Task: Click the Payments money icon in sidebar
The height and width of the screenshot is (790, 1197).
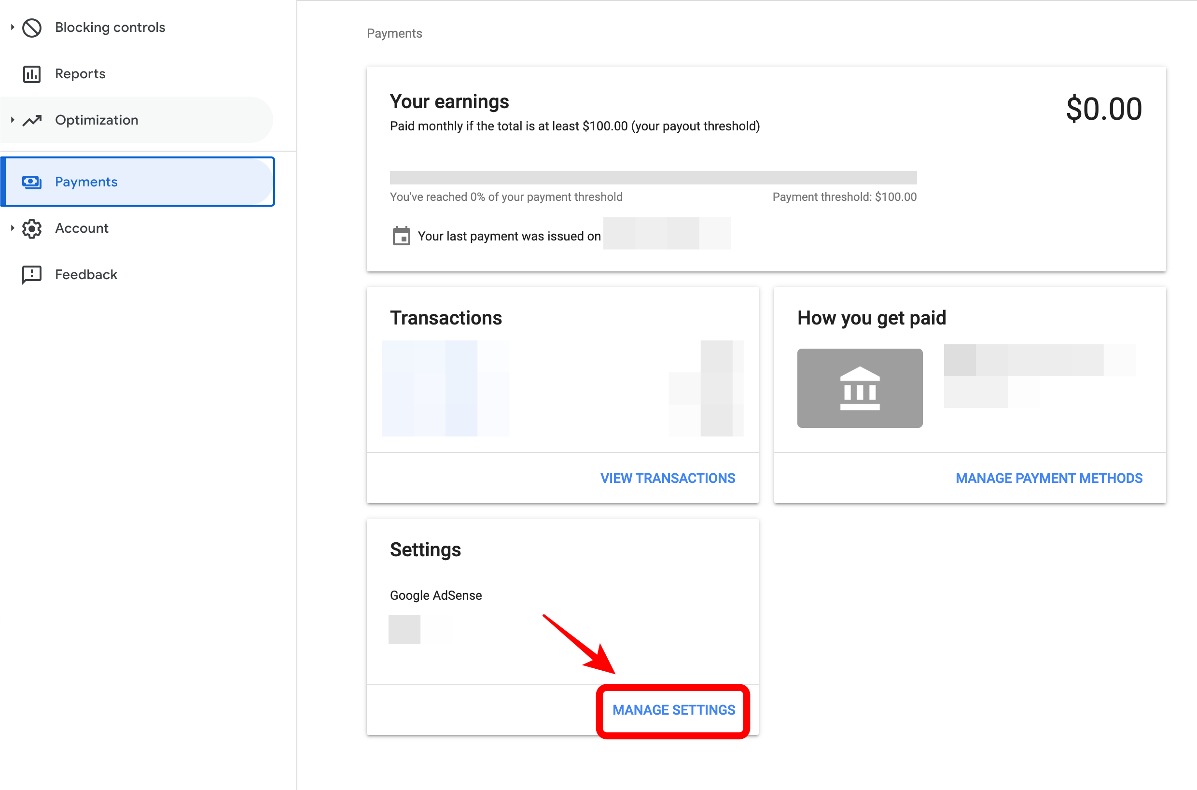Action: tap(32, 182)
